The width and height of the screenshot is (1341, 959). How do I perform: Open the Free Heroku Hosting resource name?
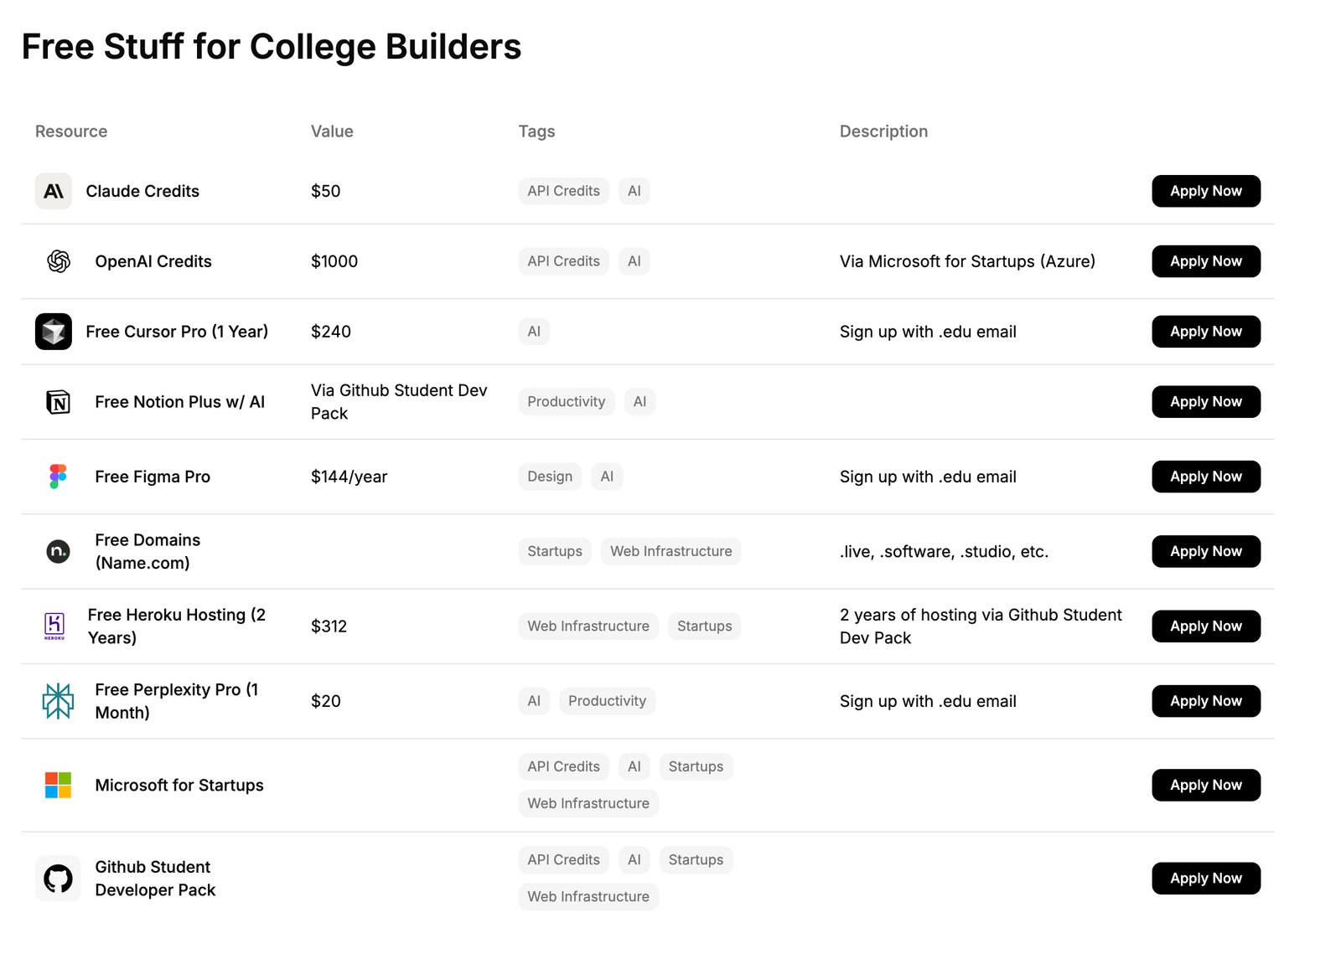coord(177,626)
